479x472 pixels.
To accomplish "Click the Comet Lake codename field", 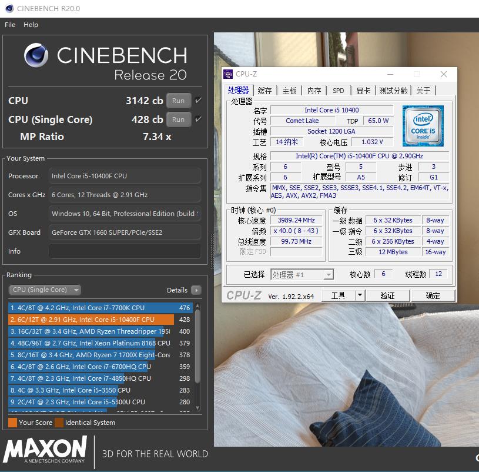I will 302,121.
